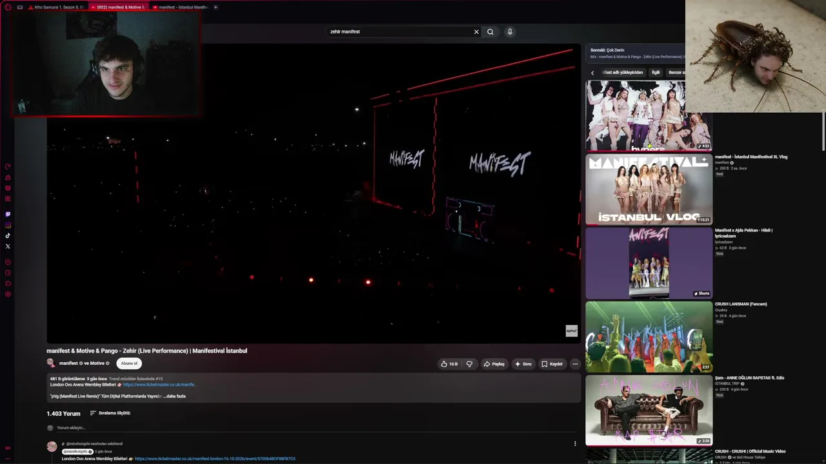Expand description with '...daha fazla'
Screen dimensions: 826x464
(174, 396)
